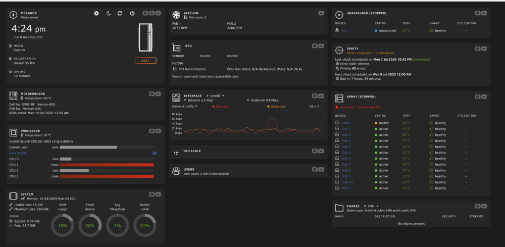Viewport: 505px width, 247px height.
Task: Open the Parity device link in Array
Action: click(346, 123)
